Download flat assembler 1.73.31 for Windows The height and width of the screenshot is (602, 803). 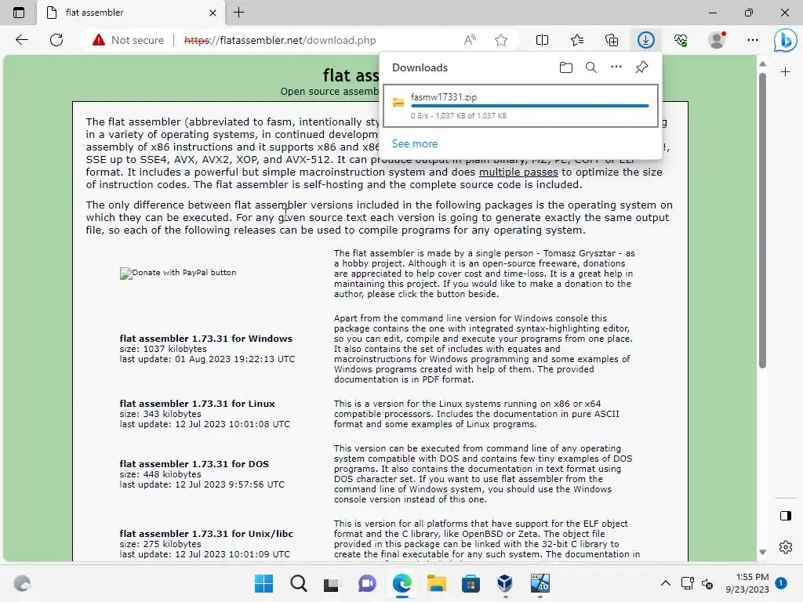click(206, 339)
